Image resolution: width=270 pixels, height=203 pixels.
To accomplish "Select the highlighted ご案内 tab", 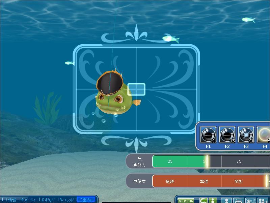I will [86, 200].
